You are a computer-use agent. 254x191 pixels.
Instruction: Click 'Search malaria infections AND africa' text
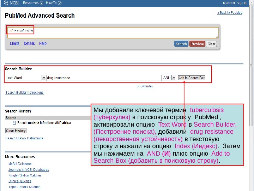pos(44,123)
